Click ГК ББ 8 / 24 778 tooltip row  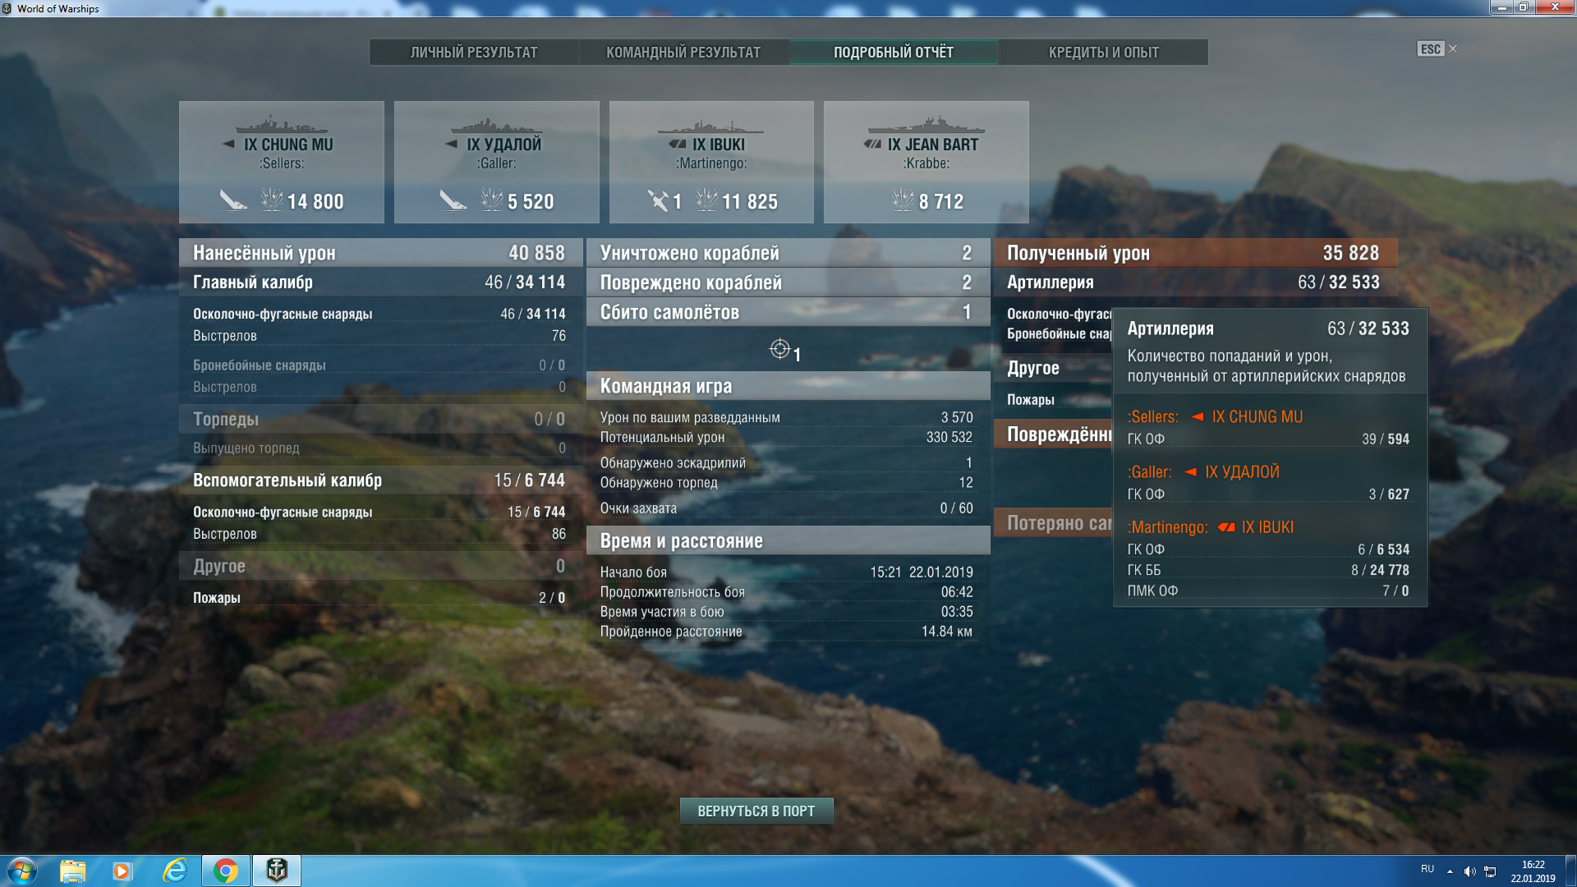point(1268,570)
